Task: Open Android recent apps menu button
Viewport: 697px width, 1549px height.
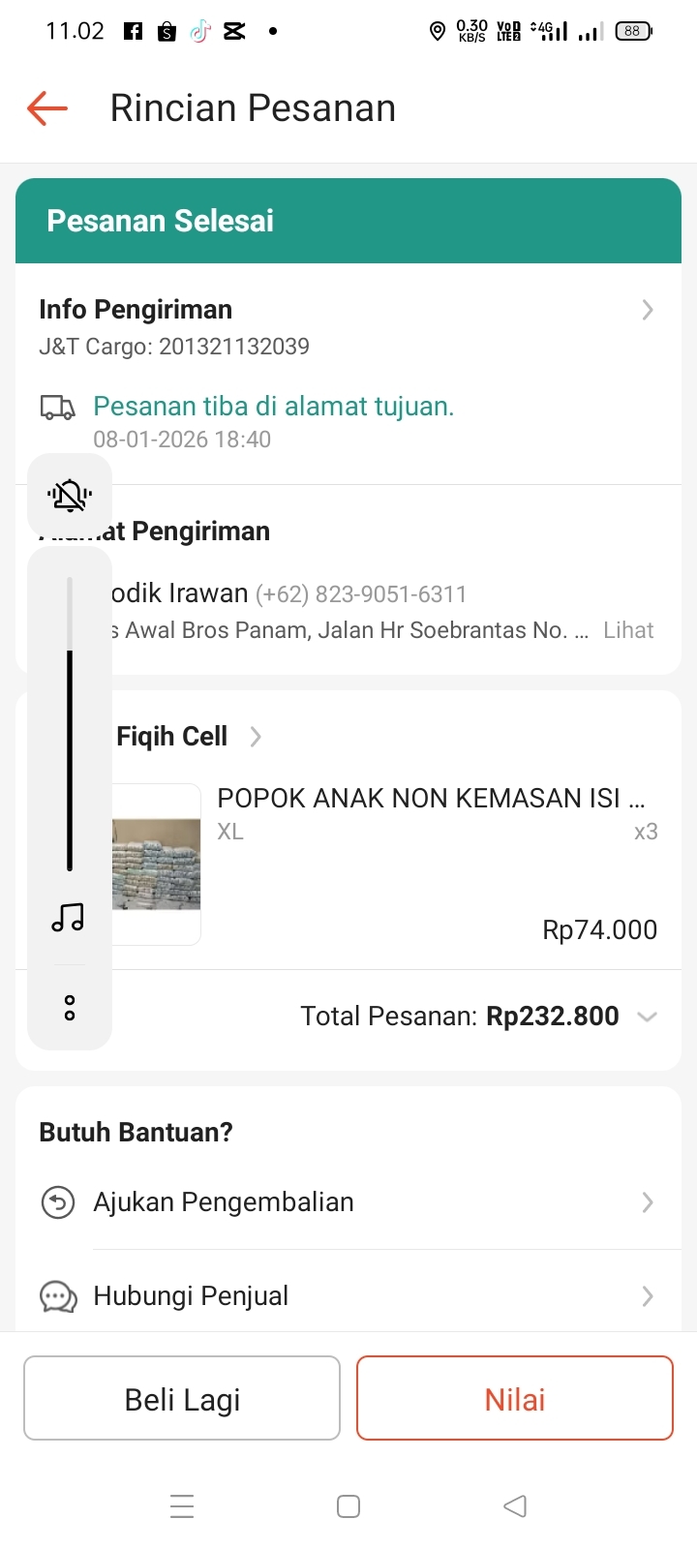Action: point(182,1506)
